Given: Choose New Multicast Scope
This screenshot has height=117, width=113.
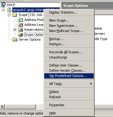Looking at the screenshot, I should tap(69, 31).
